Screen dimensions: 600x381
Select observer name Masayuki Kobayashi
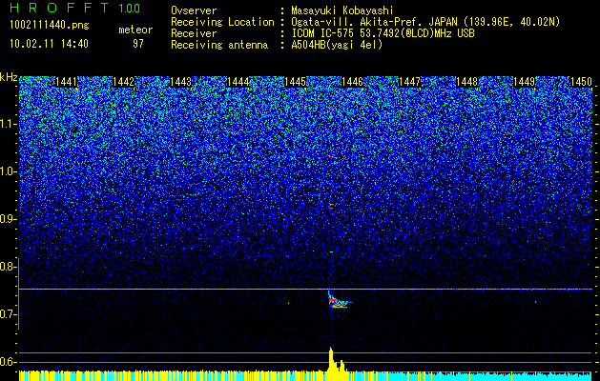point(342,10)
